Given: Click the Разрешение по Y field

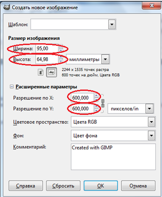Looking at the screenshot, I should (x=82, y=109).
